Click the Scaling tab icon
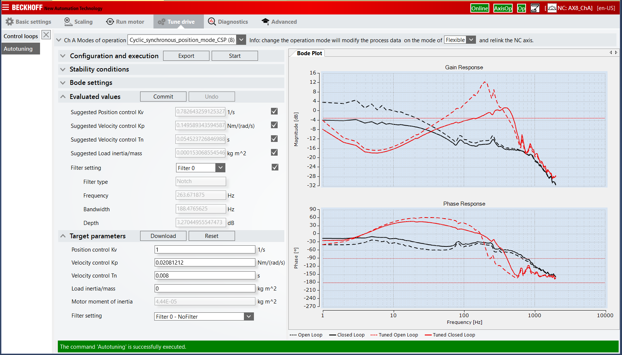Viewport: 622px width, 355px height. 68,21
